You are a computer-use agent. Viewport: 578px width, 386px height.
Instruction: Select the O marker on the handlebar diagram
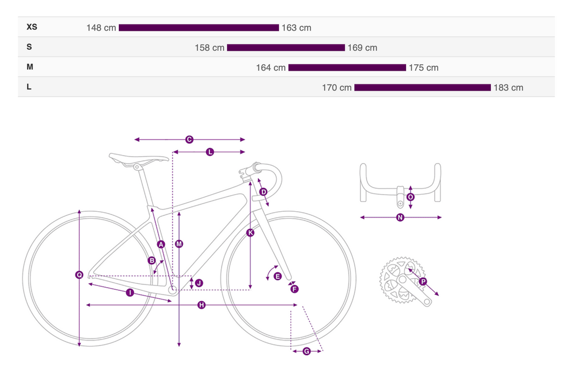[x=410, y=197]
